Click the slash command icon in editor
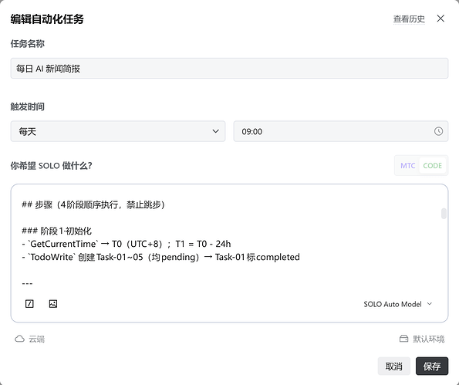The width and height of the screenshot is (459, 385). (x=29, y=304)
